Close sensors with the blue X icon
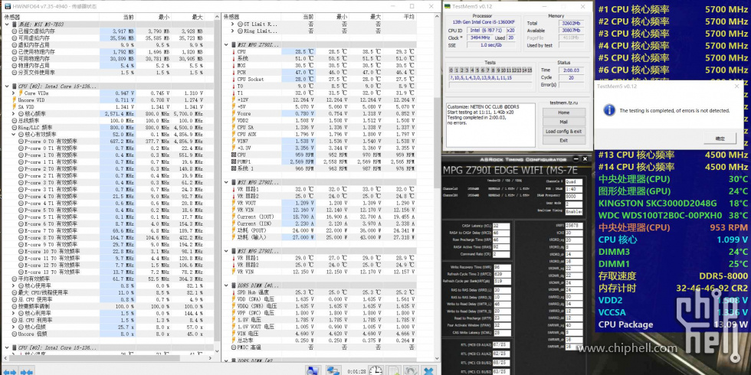Screen dimensions: 751x375 (428, 370)
